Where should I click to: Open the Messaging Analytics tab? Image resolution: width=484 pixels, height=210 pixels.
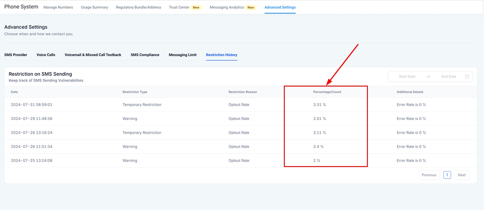(x=227, y=7)
